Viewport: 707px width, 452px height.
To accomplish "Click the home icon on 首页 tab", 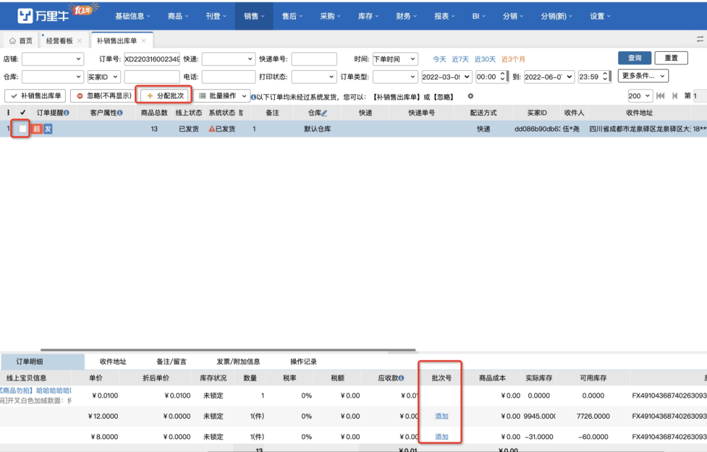I will [12, 41].
